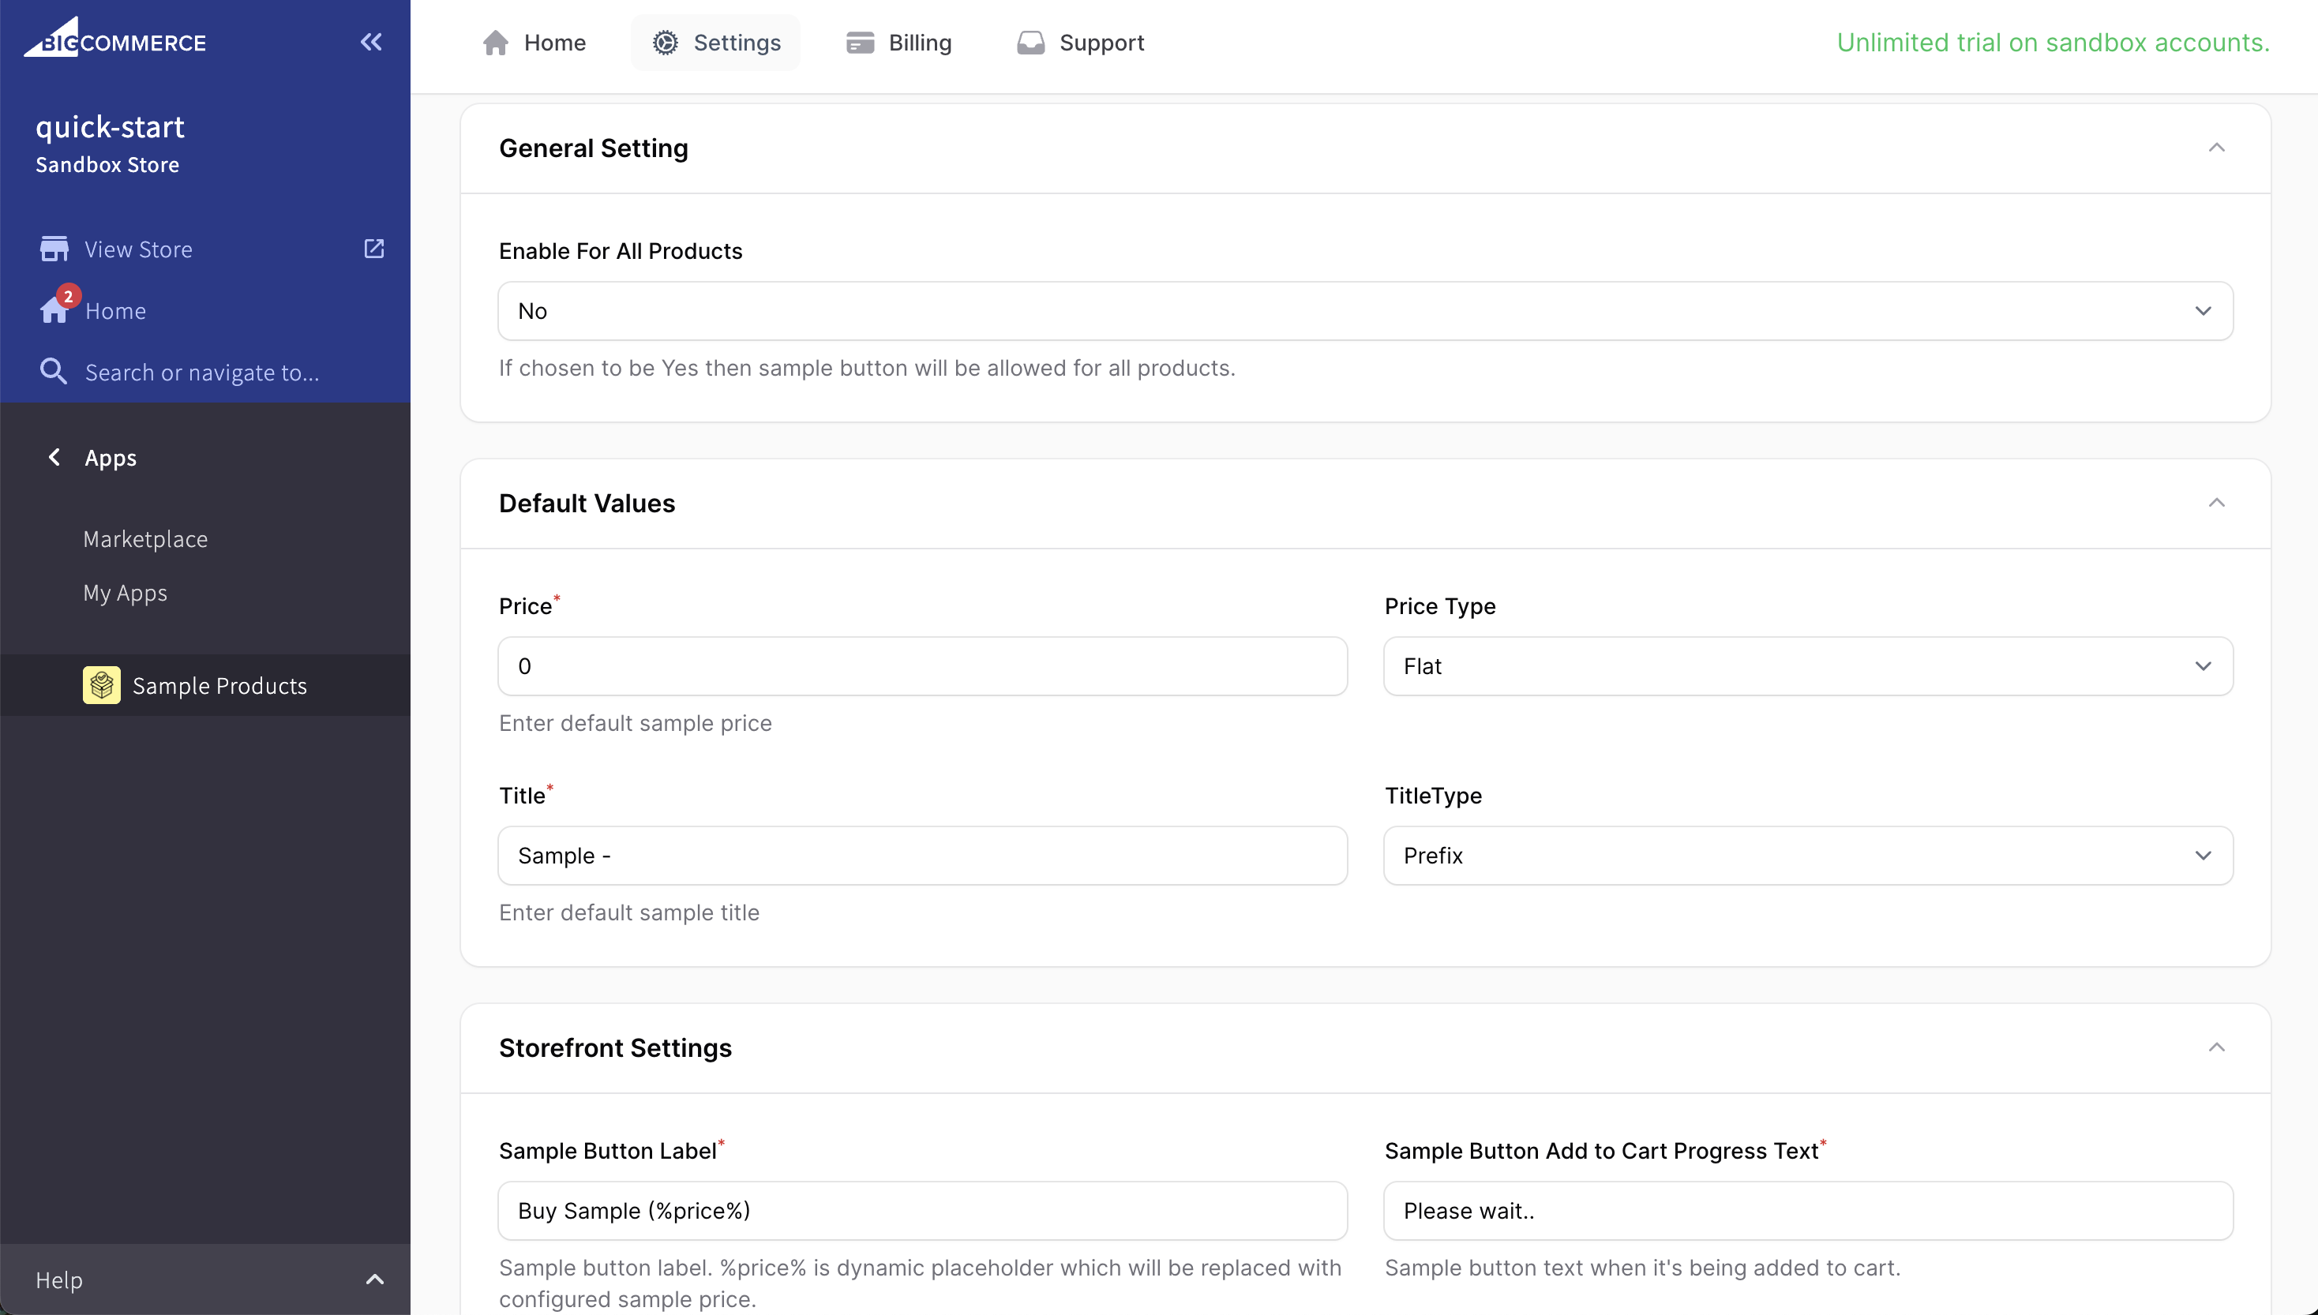Open Enable For All Products dropdown
This screenshot has height=1315, width=2318.
(x=1365, y=311)
